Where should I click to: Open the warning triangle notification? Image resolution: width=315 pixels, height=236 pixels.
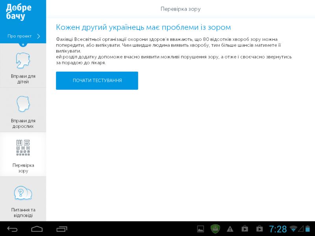(230, 229)
